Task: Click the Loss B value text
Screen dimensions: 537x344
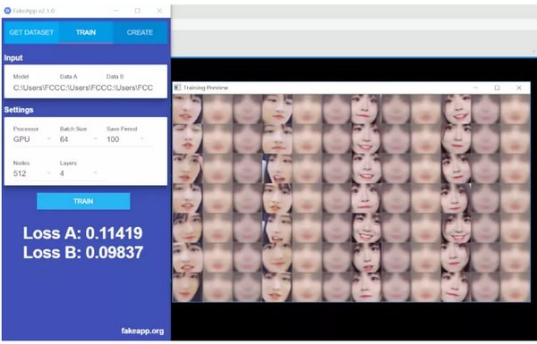Action: (x=83, y=253)
